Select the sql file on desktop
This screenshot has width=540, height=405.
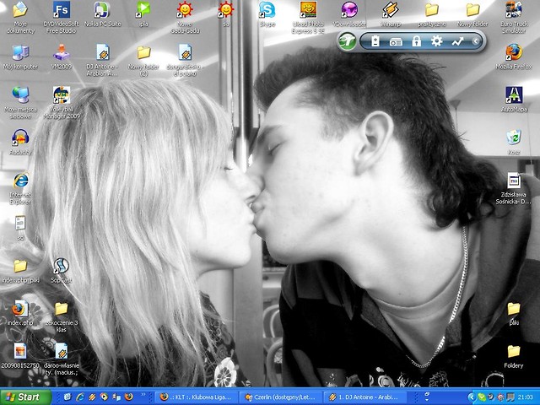tap(20, 227)
